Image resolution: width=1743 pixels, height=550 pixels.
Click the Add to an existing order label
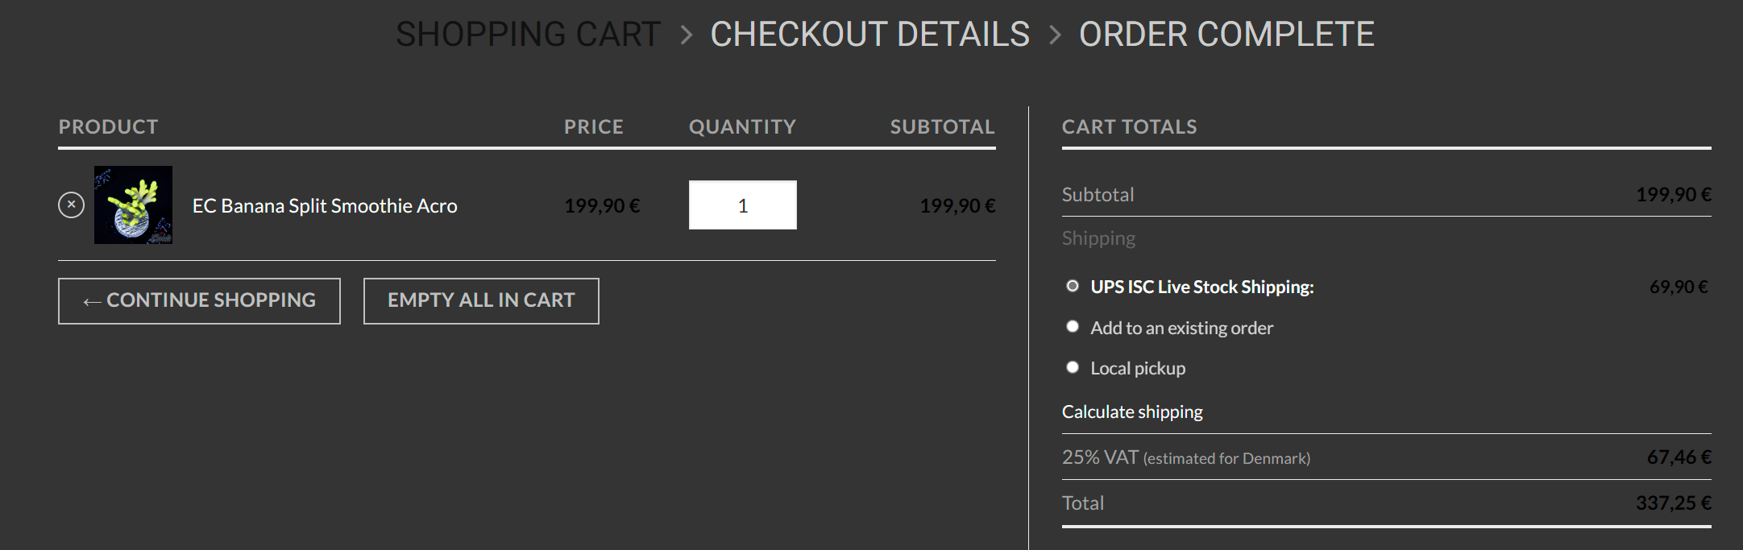1181,328
